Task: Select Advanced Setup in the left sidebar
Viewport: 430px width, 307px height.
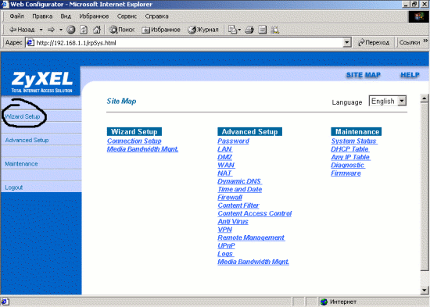Action: click(27, 140)
